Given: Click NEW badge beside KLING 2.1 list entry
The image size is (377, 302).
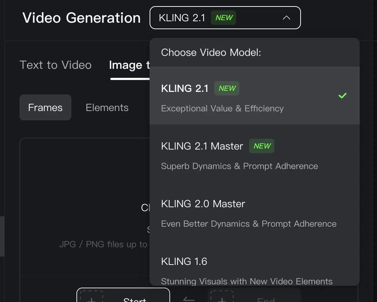Looking at the screenshot, I should [x=227, y=88].
